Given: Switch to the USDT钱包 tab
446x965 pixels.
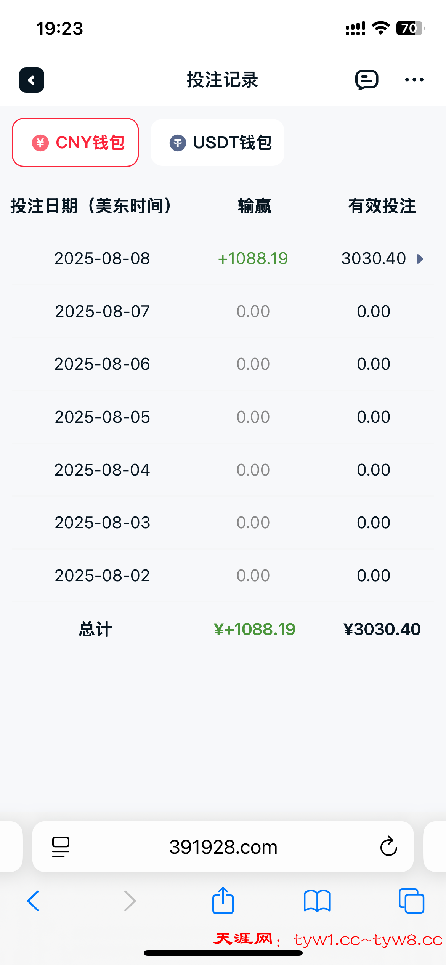Looking at the screenshot, I should 217,143.
